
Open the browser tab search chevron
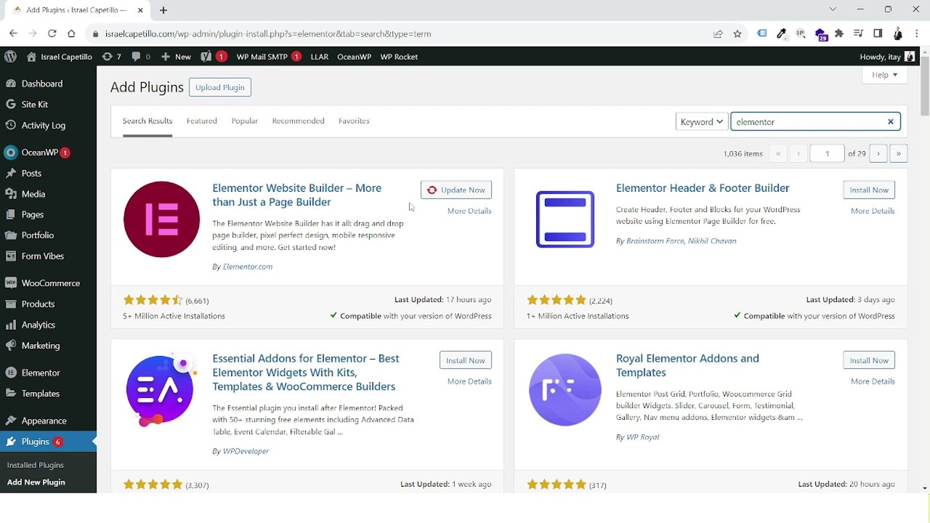[x=833, y=9]
